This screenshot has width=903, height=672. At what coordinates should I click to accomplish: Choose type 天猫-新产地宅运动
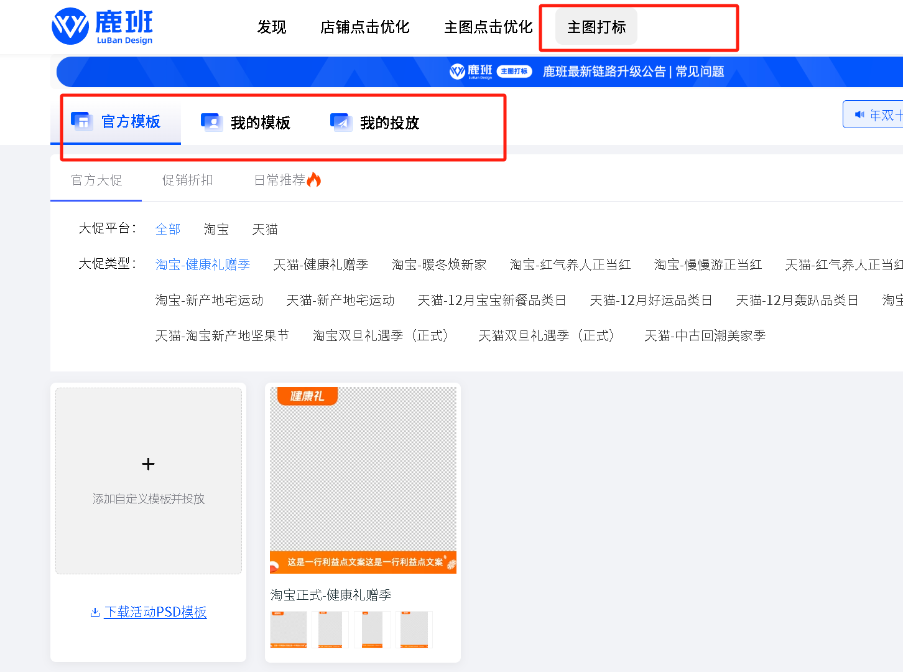coord(340,300)
